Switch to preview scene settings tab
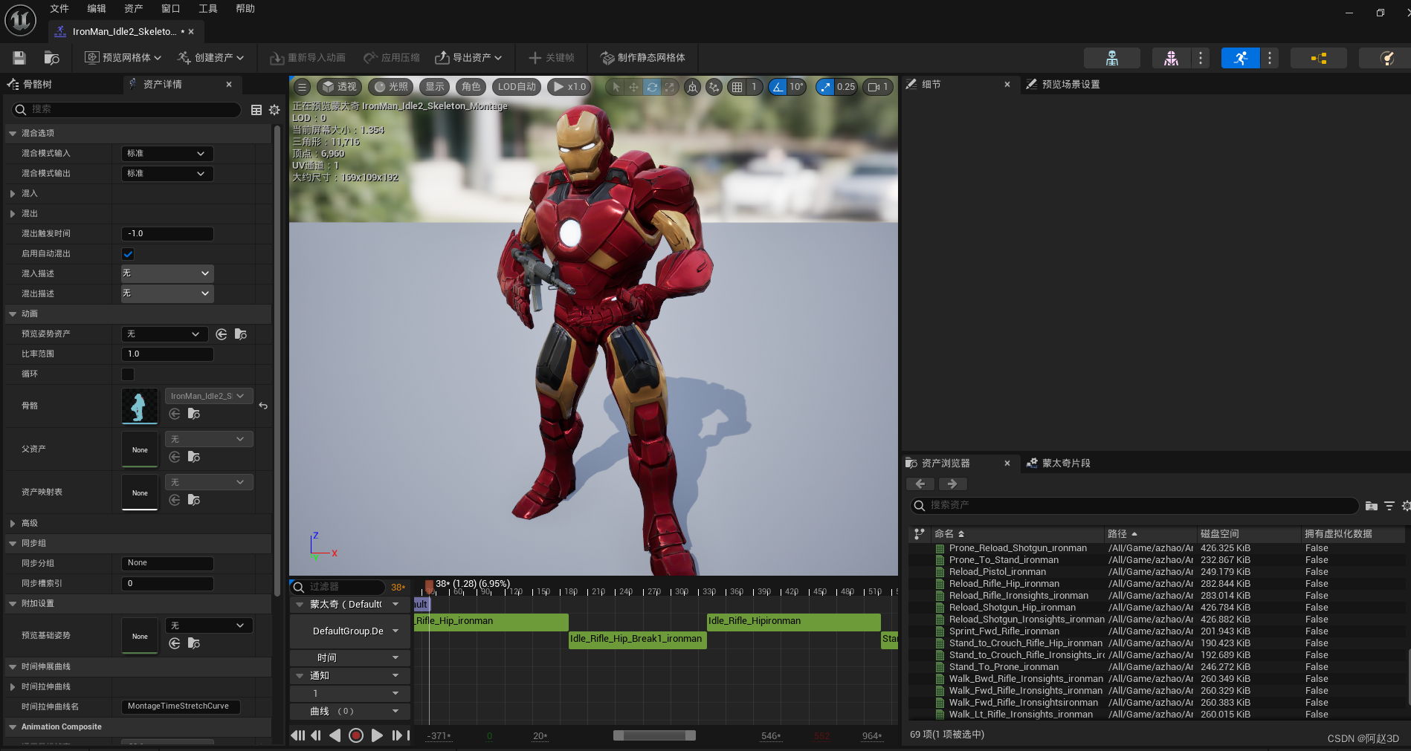This screenshot has width=1411, height=751. coord(1063,85)
